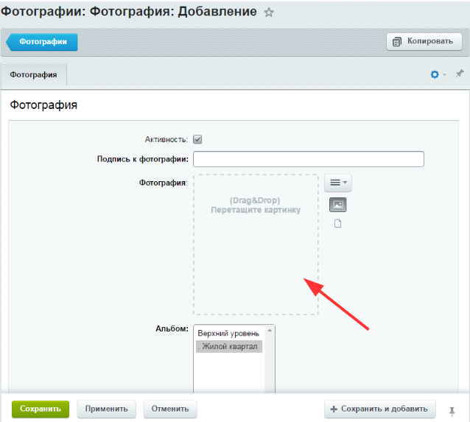Pin the tab panel with pushpin icon
This screenshot has height=422, width=470.
coord(459,74)
